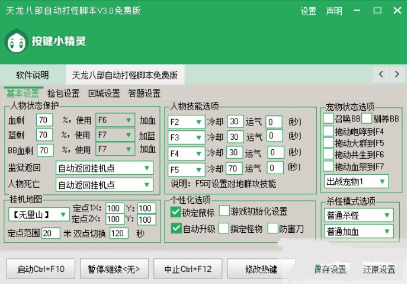Click the 中止Ctrl+F12 button

pos(188,269)
